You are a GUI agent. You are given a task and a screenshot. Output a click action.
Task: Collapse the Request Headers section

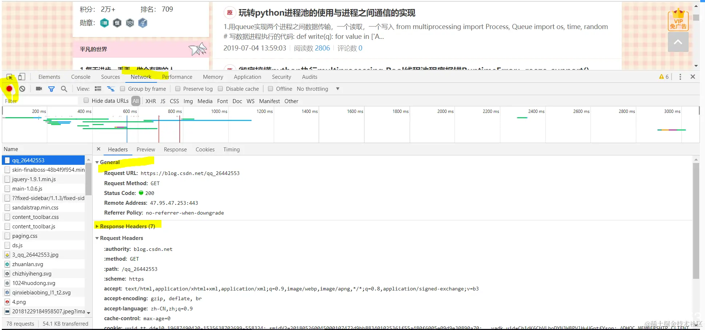coord(97,238)
